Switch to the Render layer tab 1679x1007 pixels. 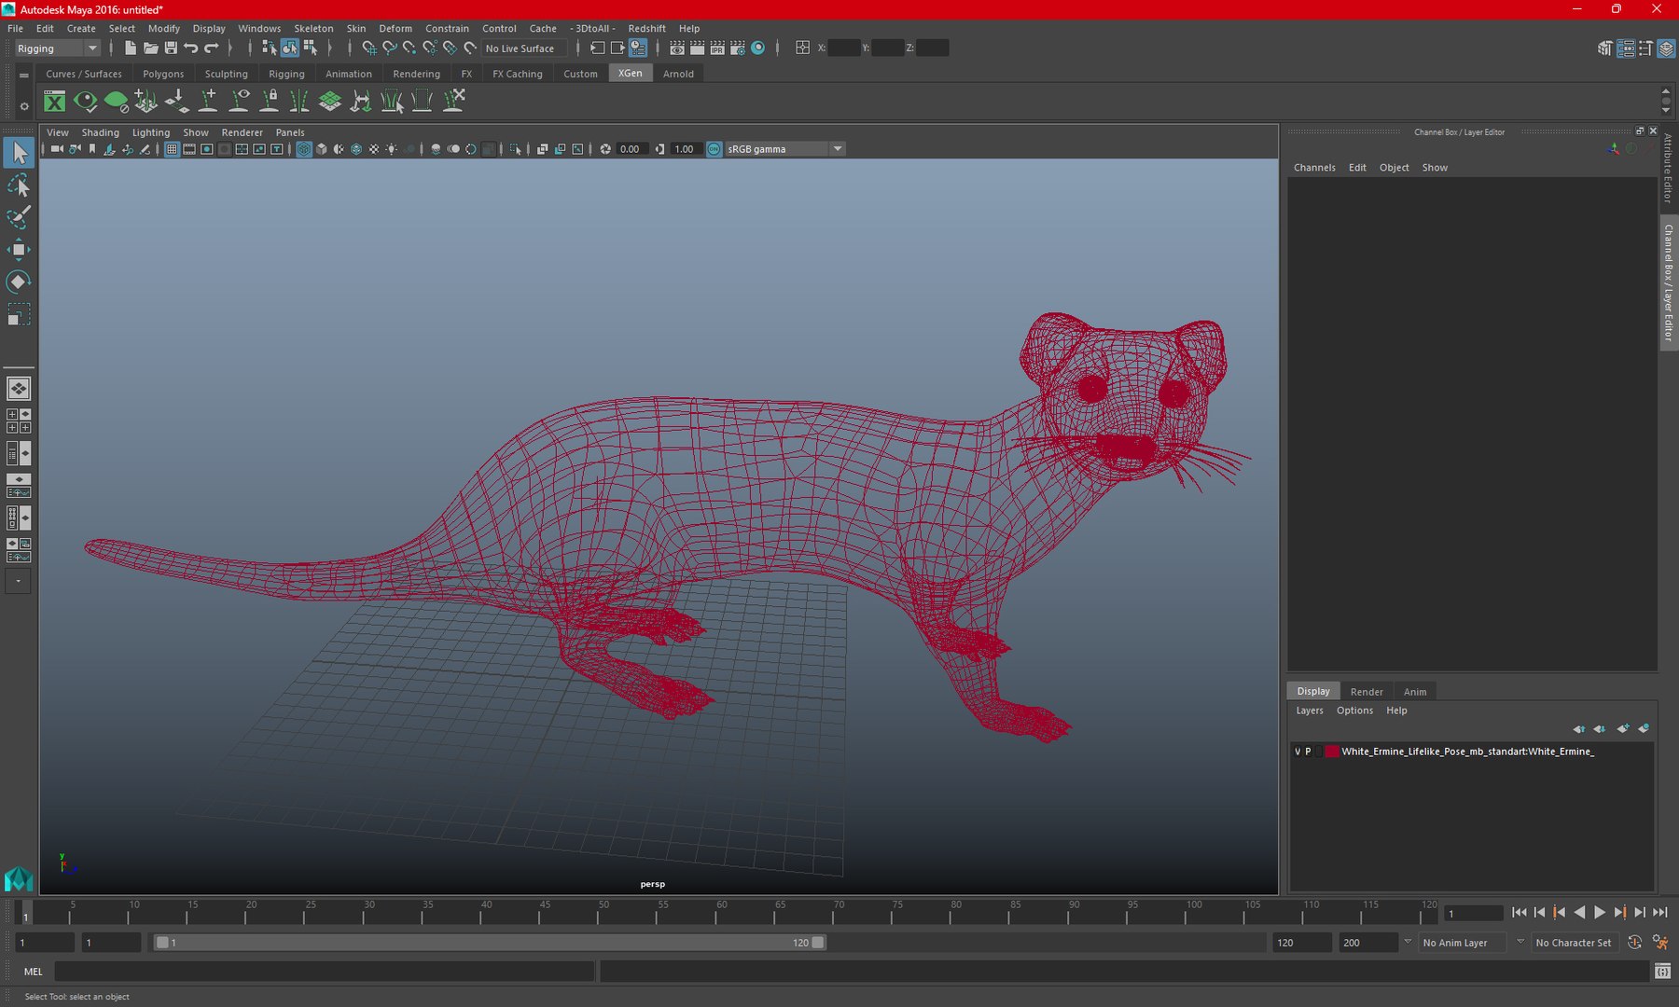1367,692
